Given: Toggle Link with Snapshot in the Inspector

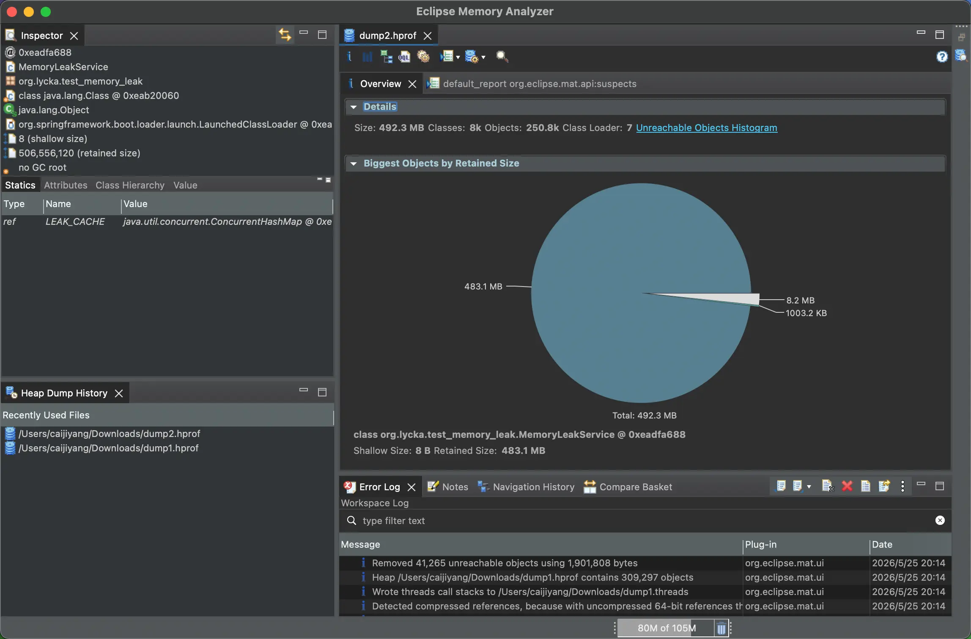Looking at the screenshot, I should [x=285, y=35].
